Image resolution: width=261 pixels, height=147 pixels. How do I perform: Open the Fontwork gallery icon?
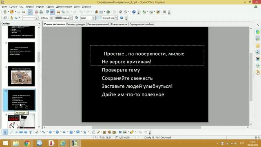[104, 132]
